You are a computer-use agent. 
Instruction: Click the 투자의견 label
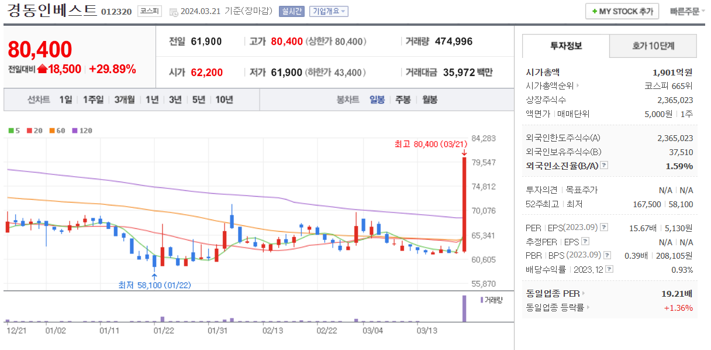coord(543,190)
